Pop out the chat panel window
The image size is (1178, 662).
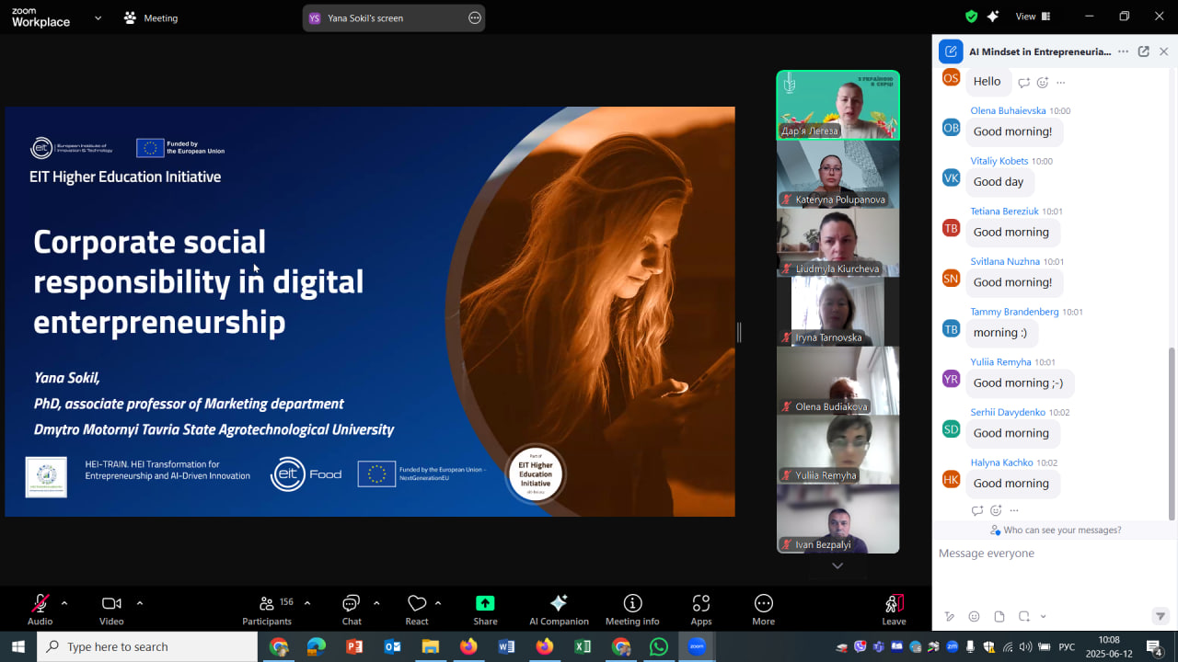click(1143, 51)
